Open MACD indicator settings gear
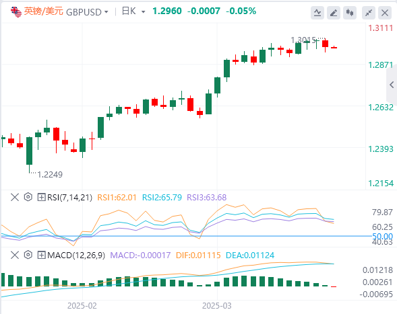Viewport: 397px width, 314px height. click(28, 255)
